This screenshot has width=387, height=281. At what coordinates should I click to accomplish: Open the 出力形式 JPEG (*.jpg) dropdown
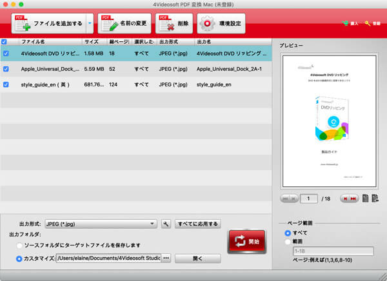coord(101,224)
